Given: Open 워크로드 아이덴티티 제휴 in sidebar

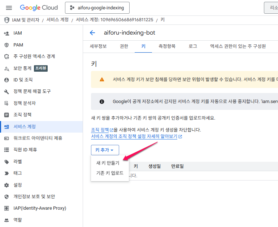Looking at the screenshot, I should 38,138.
